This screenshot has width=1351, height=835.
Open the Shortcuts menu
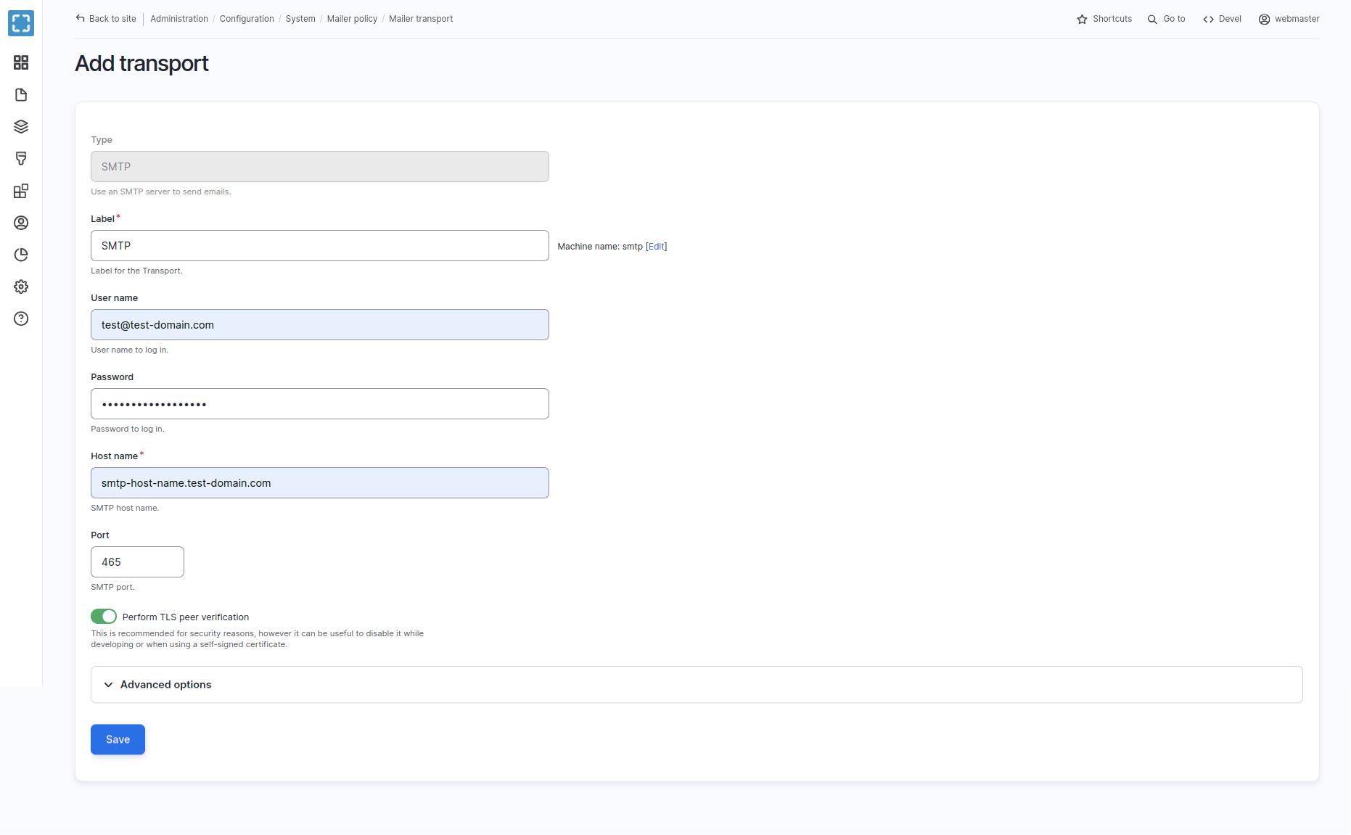(1104, 19)
